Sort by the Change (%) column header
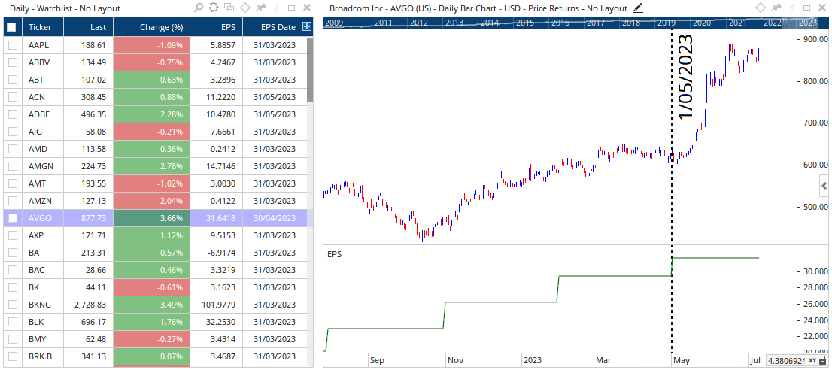 151,27
